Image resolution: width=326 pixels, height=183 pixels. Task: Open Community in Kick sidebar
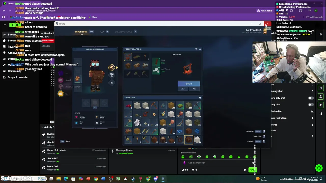(15, 71)
